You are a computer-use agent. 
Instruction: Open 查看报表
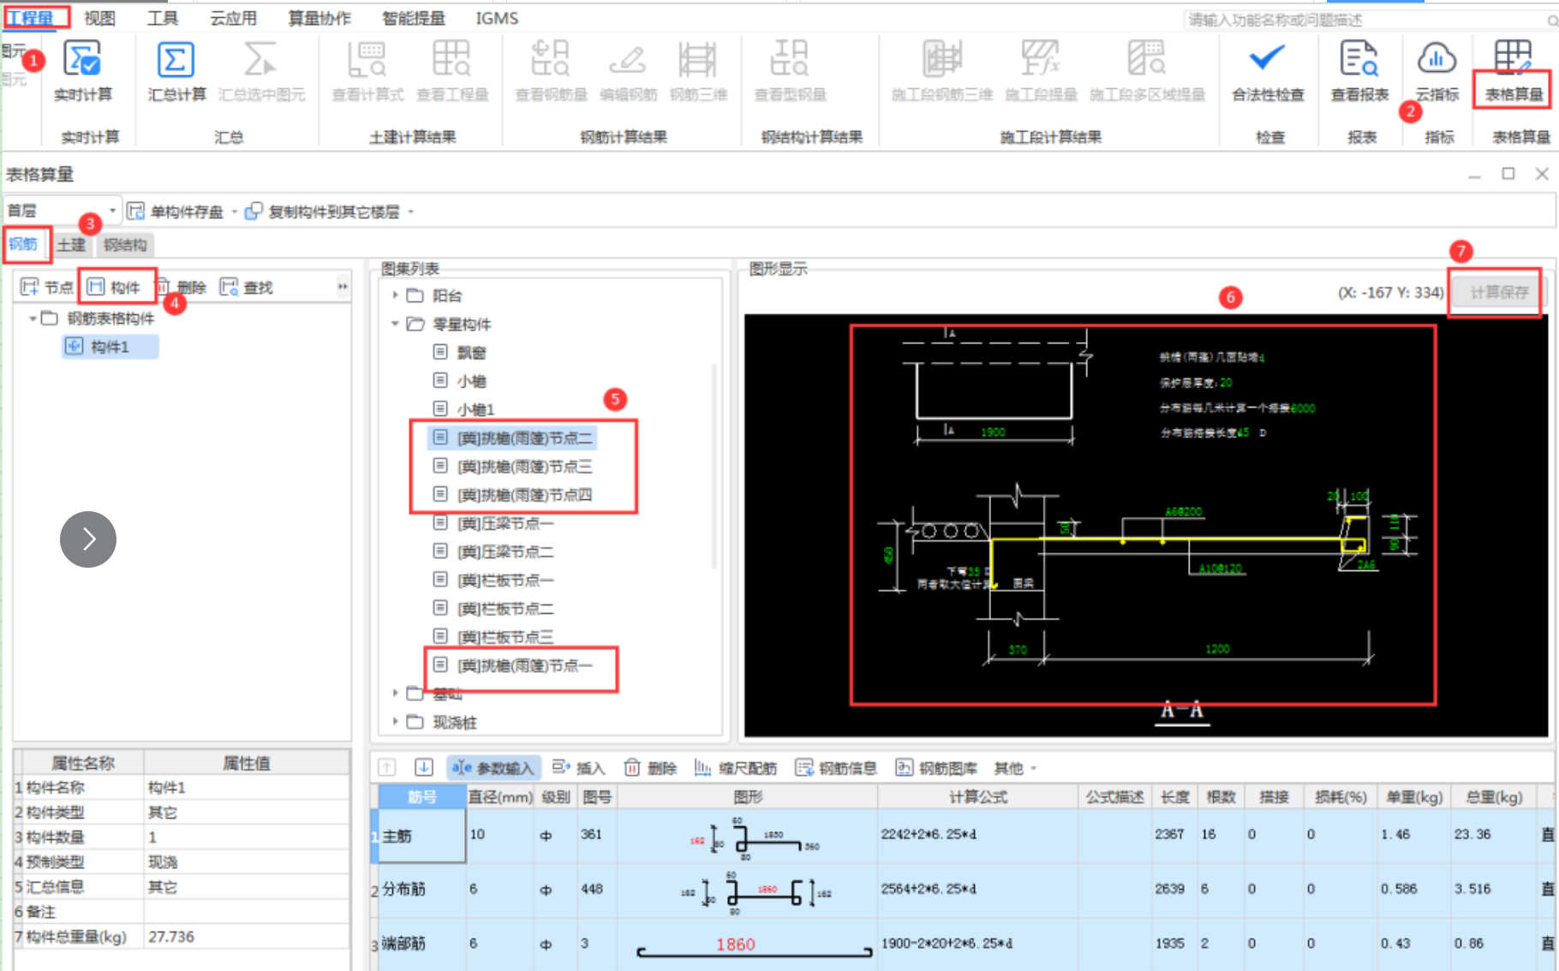tap(1359, 72)
